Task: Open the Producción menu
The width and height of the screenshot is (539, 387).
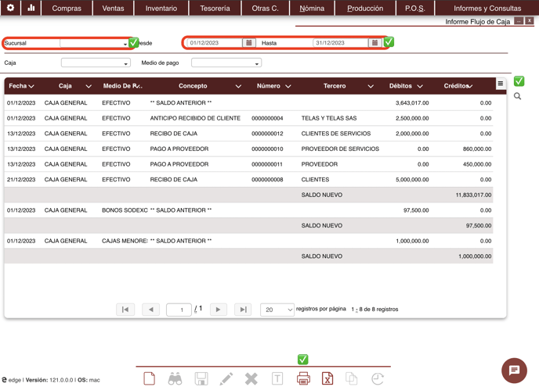Action: [x=365, y=9]
